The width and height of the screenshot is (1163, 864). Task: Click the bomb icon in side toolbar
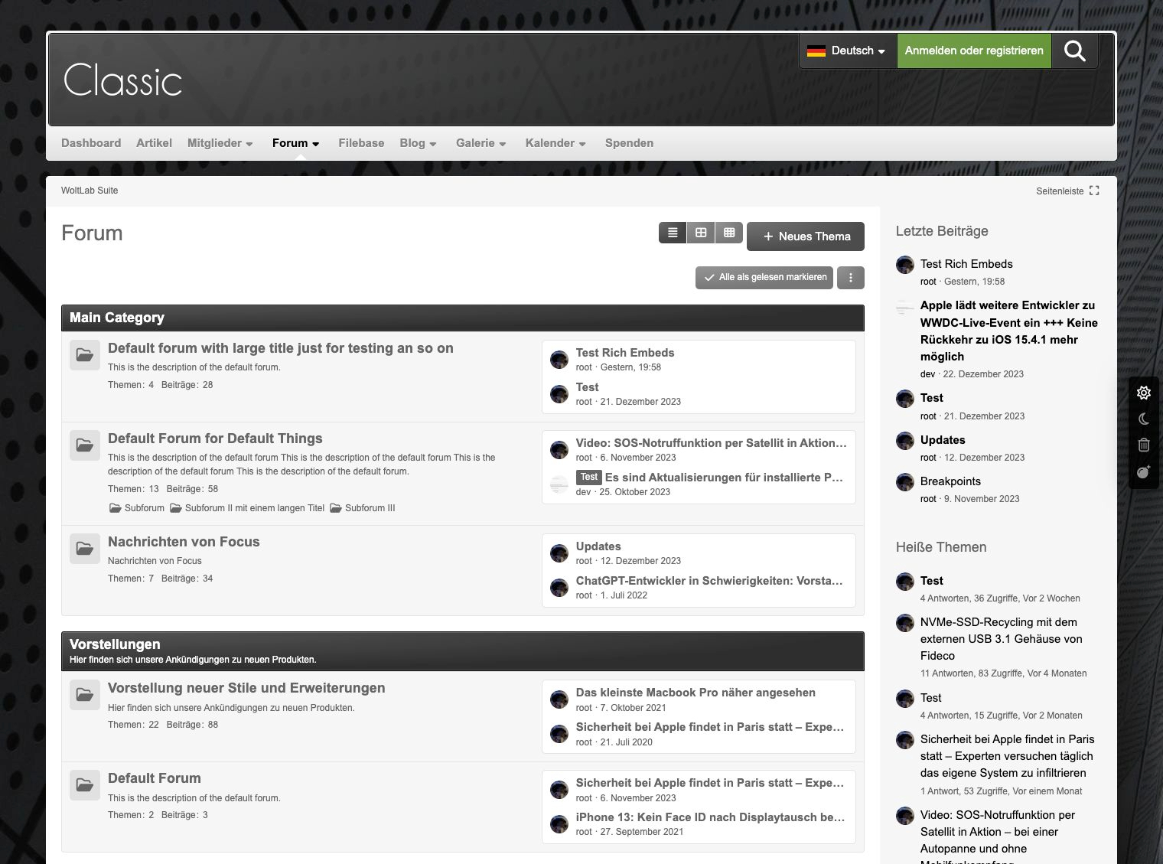point(1144,472)
